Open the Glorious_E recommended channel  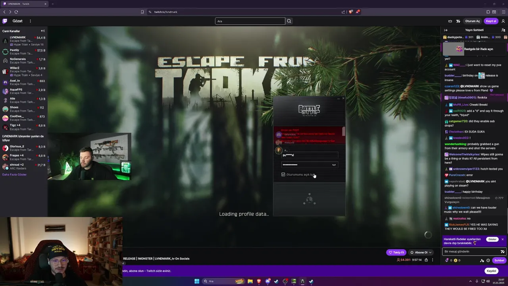point(24,148)
